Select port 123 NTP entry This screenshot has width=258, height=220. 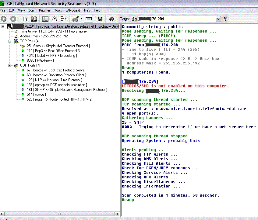55,80
